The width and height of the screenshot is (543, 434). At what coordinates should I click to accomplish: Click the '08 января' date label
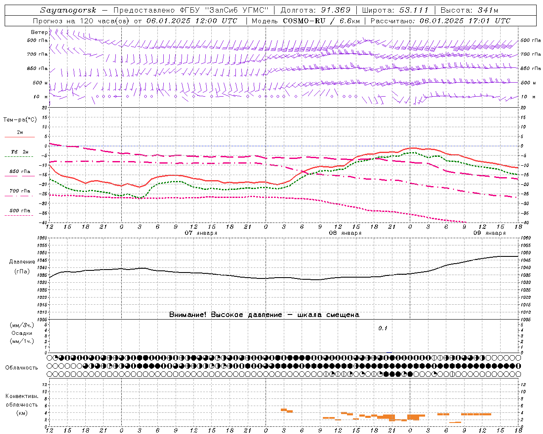(x=345, y=233)
